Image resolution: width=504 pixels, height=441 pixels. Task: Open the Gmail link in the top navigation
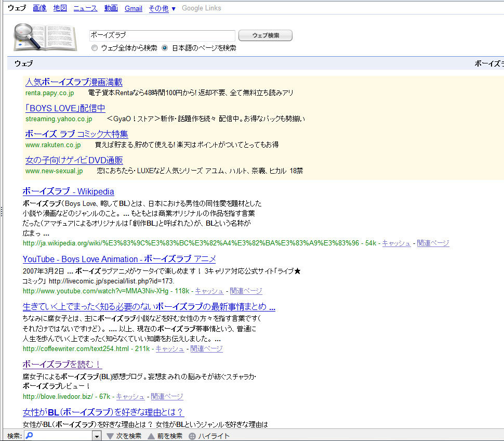(x=134, y=8)
